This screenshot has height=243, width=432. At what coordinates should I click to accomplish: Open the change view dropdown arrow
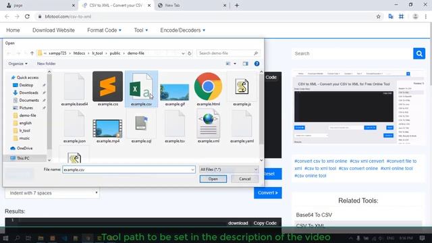tap(235, 63)
